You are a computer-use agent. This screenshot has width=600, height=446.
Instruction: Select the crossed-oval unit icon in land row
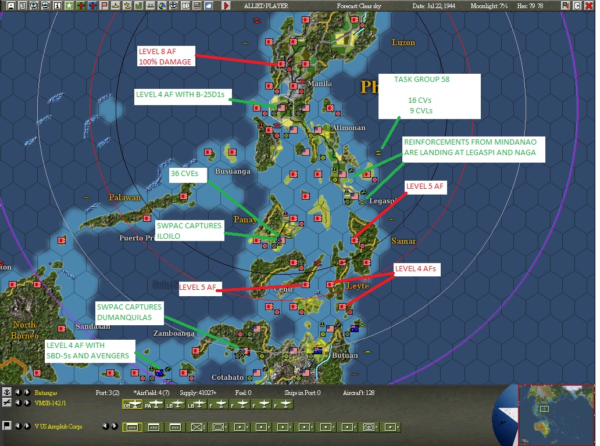point(370,427)
